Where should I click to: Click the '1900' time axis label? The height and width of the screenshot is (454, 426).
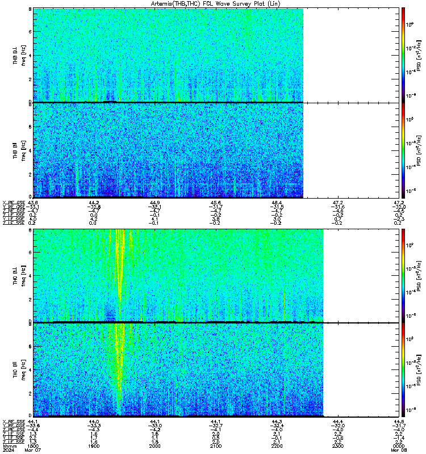94,446
